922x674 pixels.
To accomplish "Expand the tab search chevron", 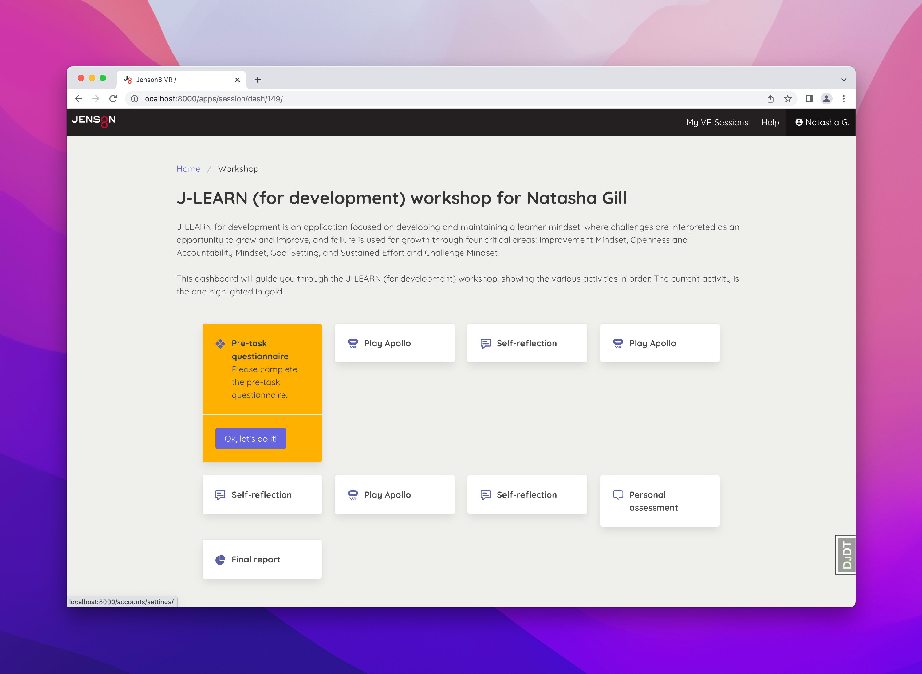I will click(x=844, y=80).
